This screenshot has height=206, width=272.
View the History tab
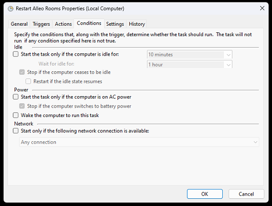(x=136, y=24)
